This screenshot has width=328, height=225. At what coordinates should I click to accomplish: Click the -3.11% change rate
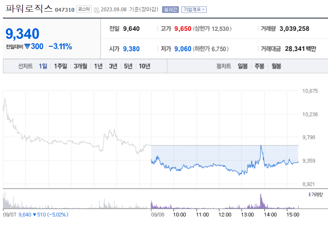[60, 46]
